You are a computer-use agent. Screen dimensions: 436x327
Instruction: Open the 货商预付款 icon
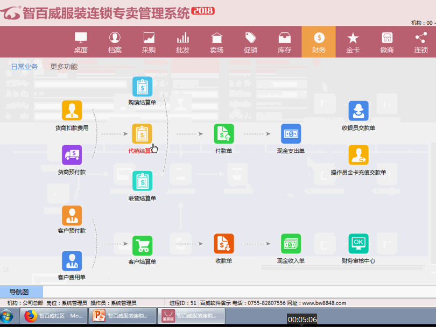click(72, 155)
